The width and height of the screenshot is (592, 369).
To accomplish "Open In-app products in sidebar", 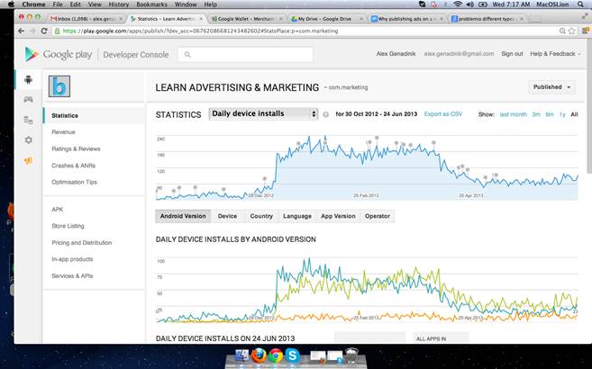I will [x=72, y=259].
